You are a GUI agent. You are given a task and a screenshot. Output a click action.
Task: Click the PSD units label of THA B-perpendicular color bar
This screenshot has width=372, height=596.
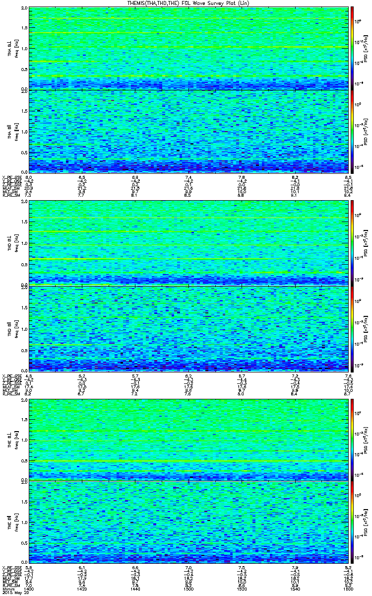(x=367, y=49)
